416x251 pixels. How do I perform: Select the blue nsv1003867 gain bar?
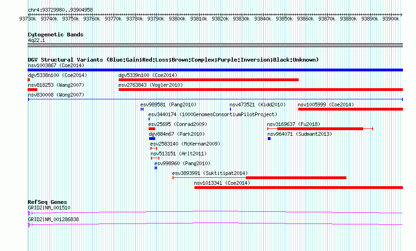tap(215, 70)
